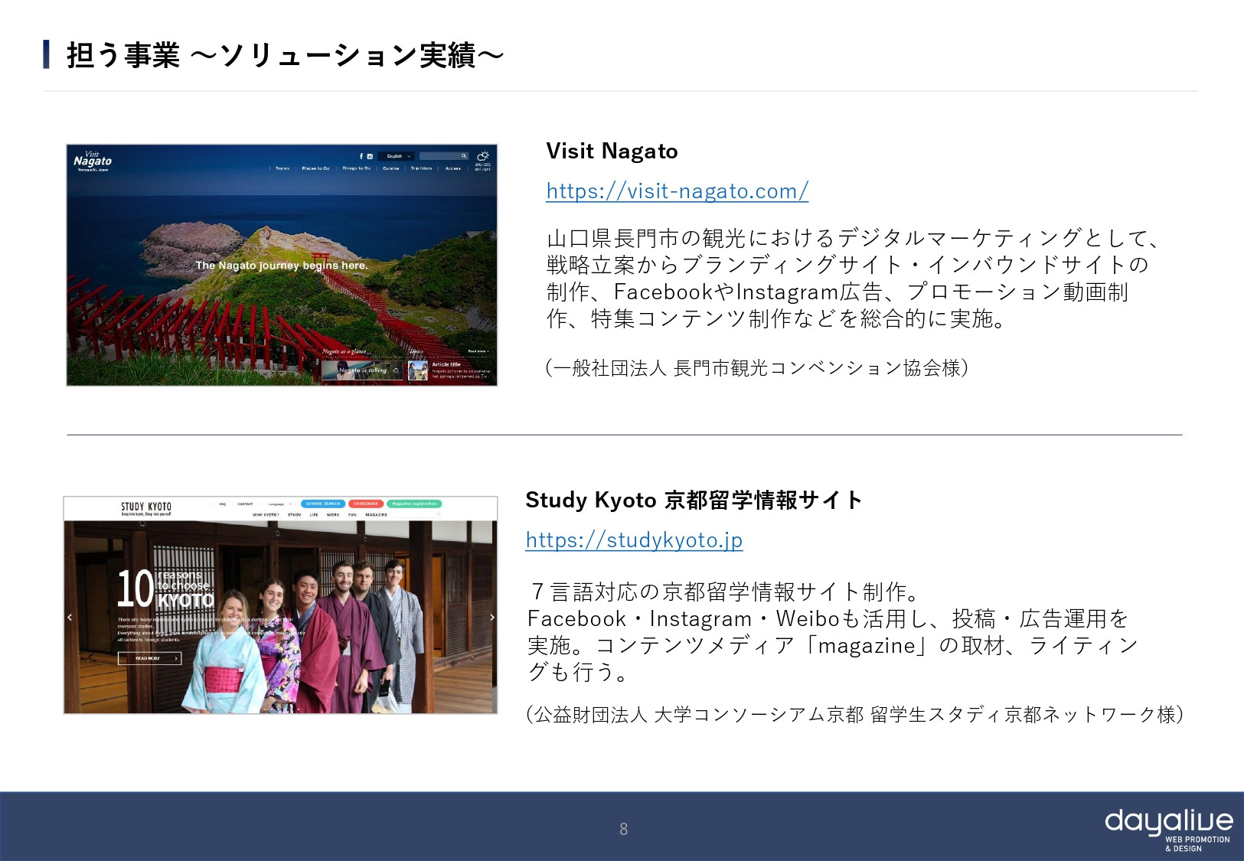Go to previous slide with left carousel arrow

coord(70,617)
